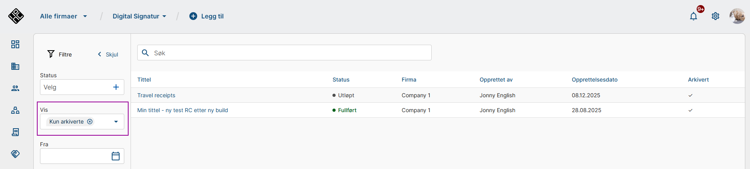The image size is (750, 169).
Task: Click the company logo icon
Action: click(16, 16)
